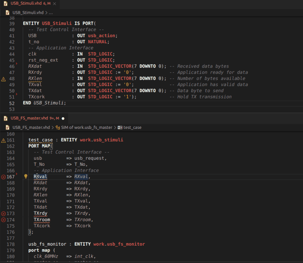Click the error icon beside line 174
The width and height of the screenshot is (303, 263).
coord(3,220)
